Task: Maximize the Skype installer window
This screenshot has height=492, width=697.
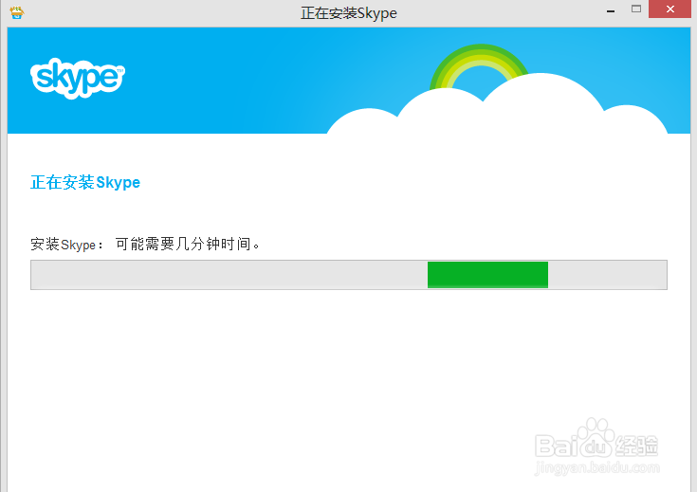Action: [x=636, y=9]
